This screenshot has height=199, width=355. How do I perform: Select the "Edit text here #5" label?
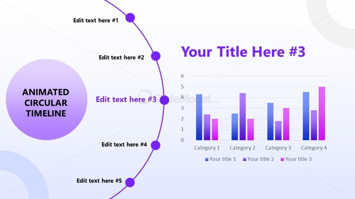coord(99,181)
